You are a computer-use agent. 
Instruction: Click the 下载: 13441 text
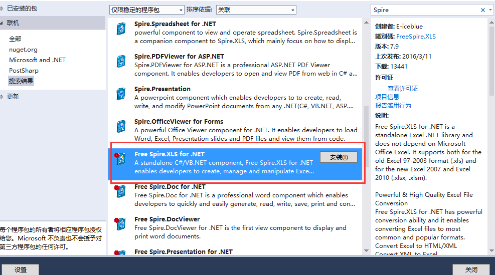click(x=391, y=67)
